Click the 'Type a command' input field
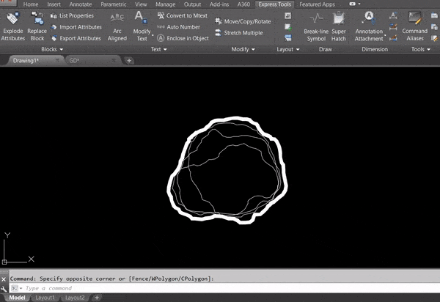The width and height of the screenshot is (440, 302). 224,288
